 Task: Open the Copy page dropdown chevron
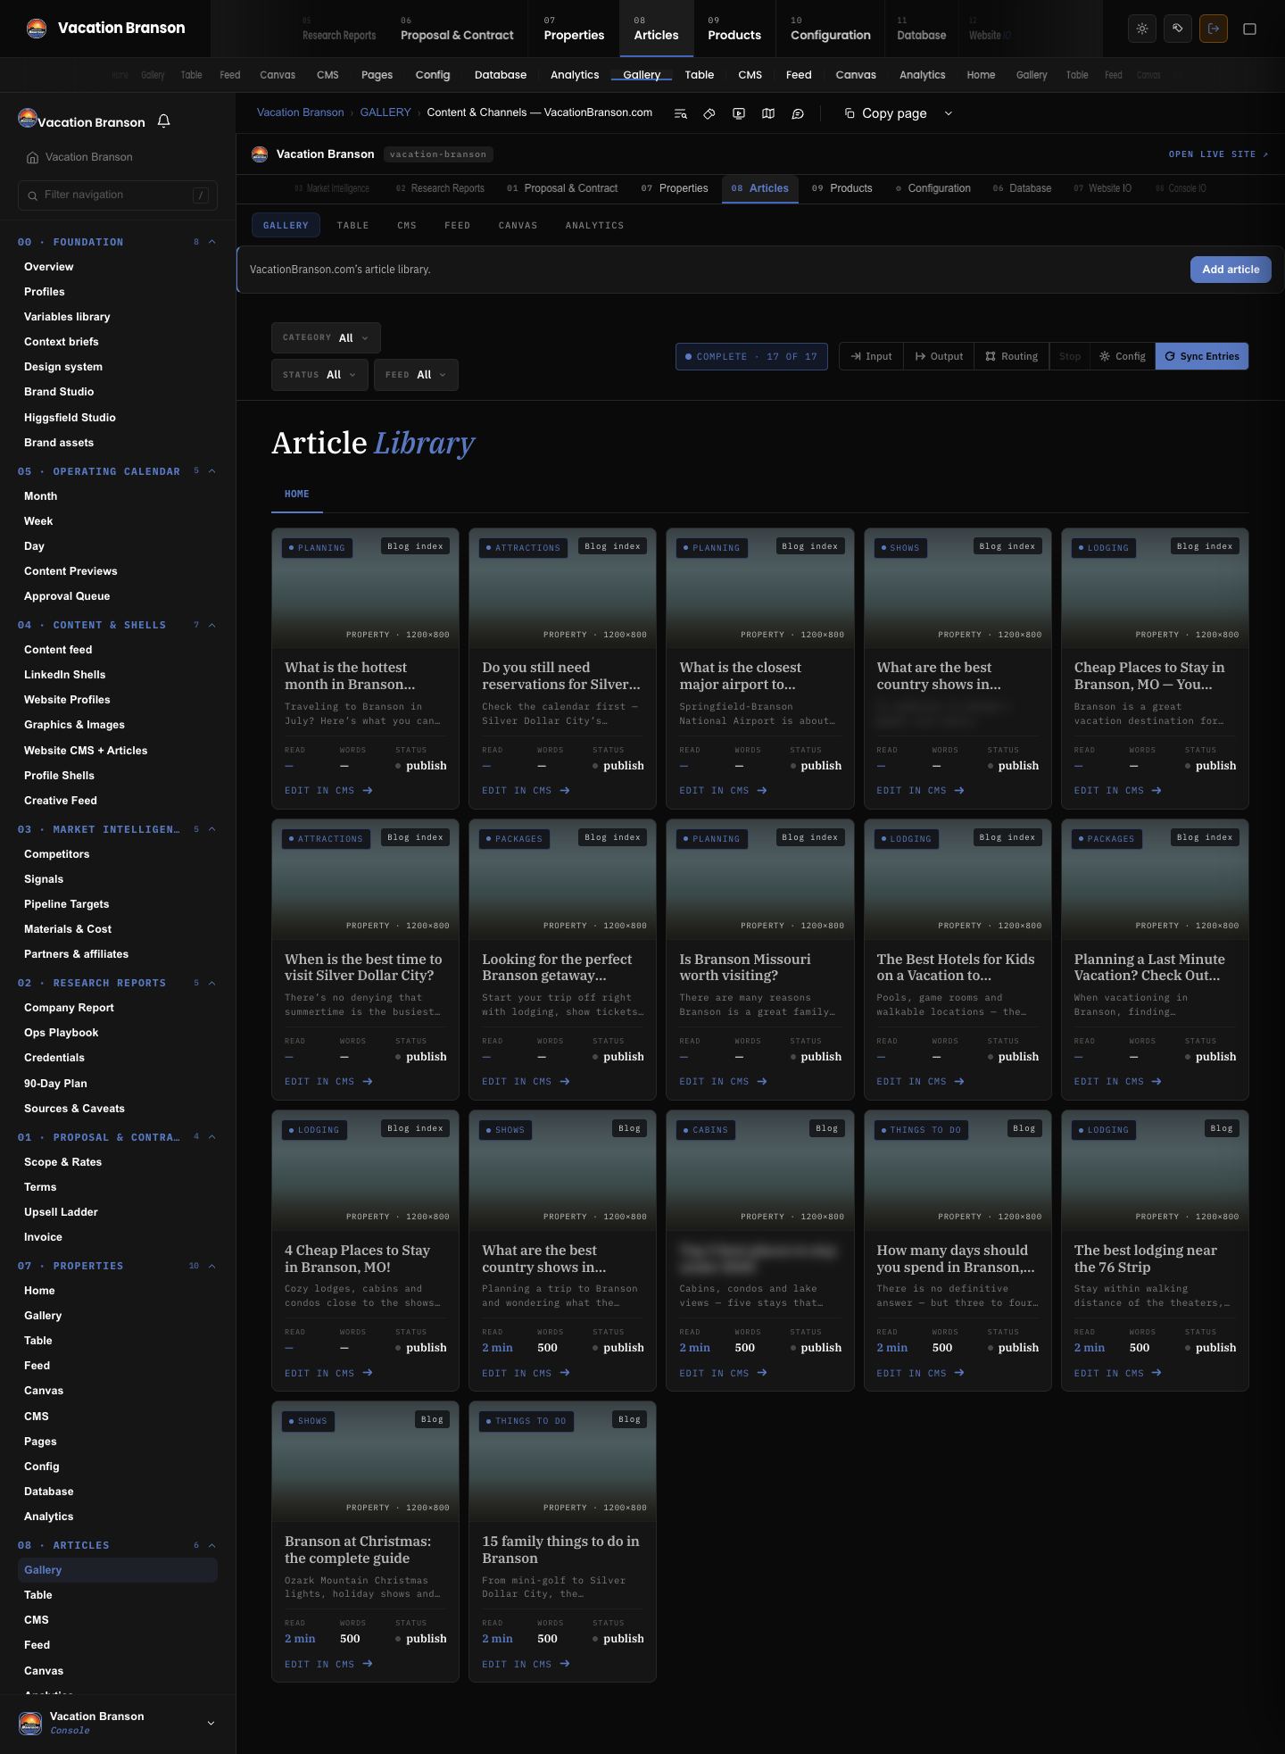coord(949,113)
